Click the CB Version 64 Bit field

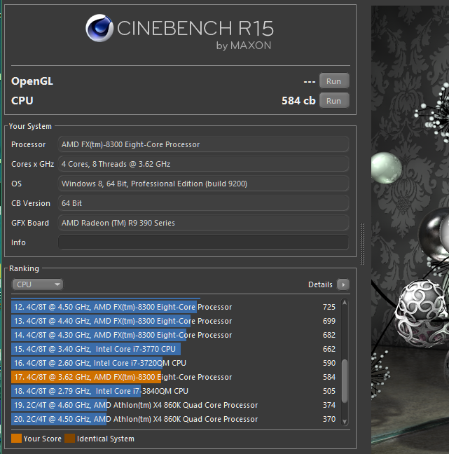203,203
